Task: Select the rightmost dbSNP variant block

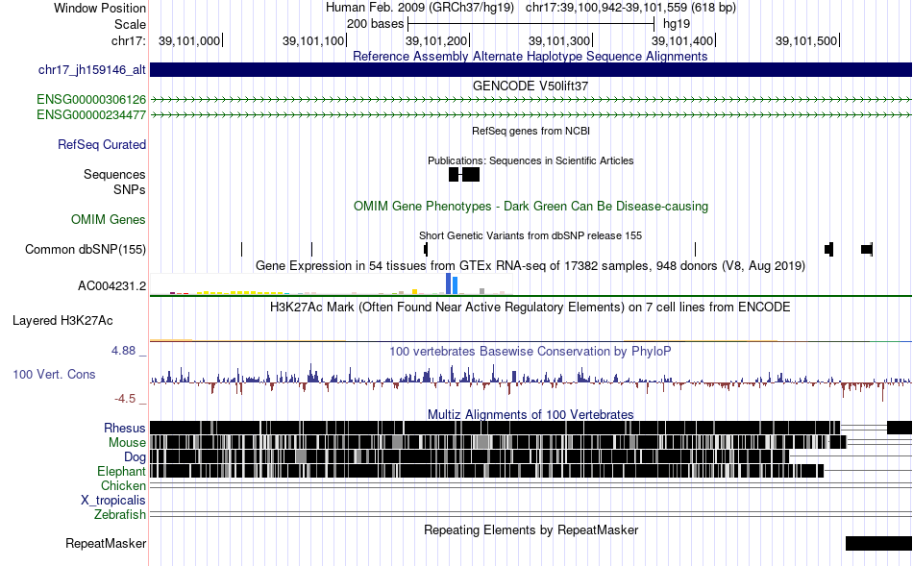Action: pyautogui.click(x=867, y=249)
